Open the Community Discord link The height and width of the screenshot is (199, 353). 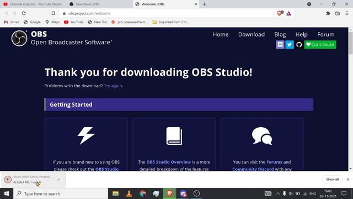tap(253, 169)
